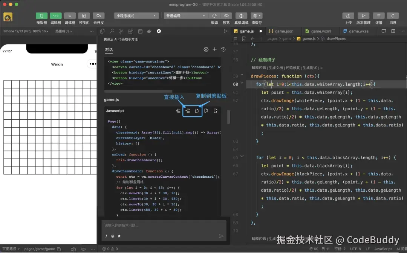Open the source control icon
Viewport: 407px width, 253px height.
[x=121, y=31]
